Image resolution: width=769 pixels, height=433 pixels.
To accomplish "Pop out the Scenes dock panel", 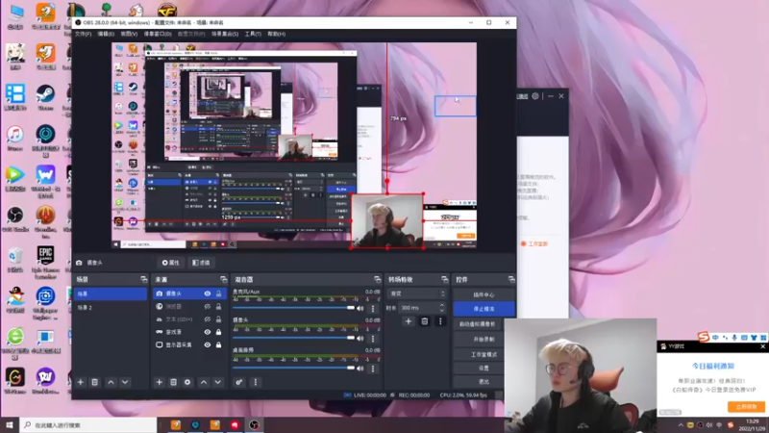I will [x=143, y=279].
